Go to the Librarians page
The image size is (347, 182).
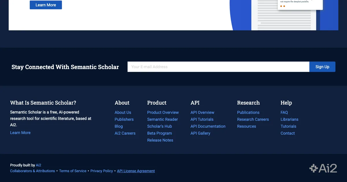(x=289, y=119)
